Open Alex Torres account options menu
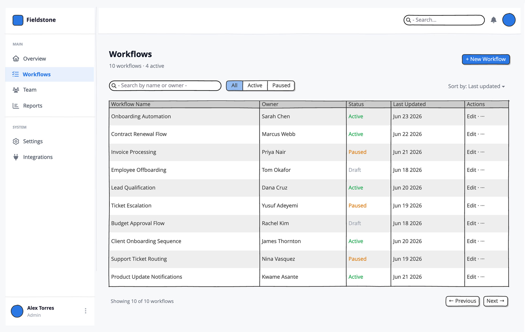525x332 pixels. 86,311
